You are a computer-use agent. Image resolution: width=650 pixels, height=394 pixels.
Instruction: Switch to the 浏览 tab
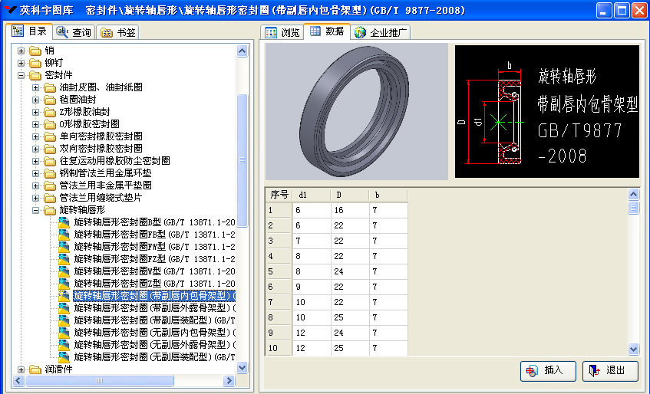click(x=282, y=32)
